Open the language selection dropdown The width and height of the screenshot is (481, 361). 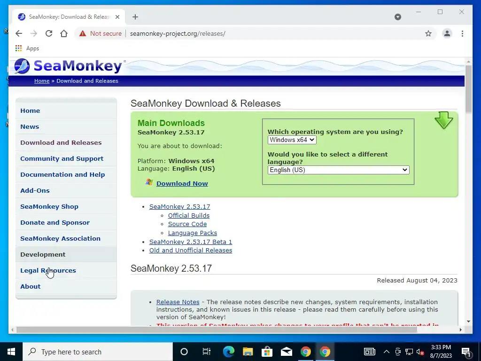point(338,170)
